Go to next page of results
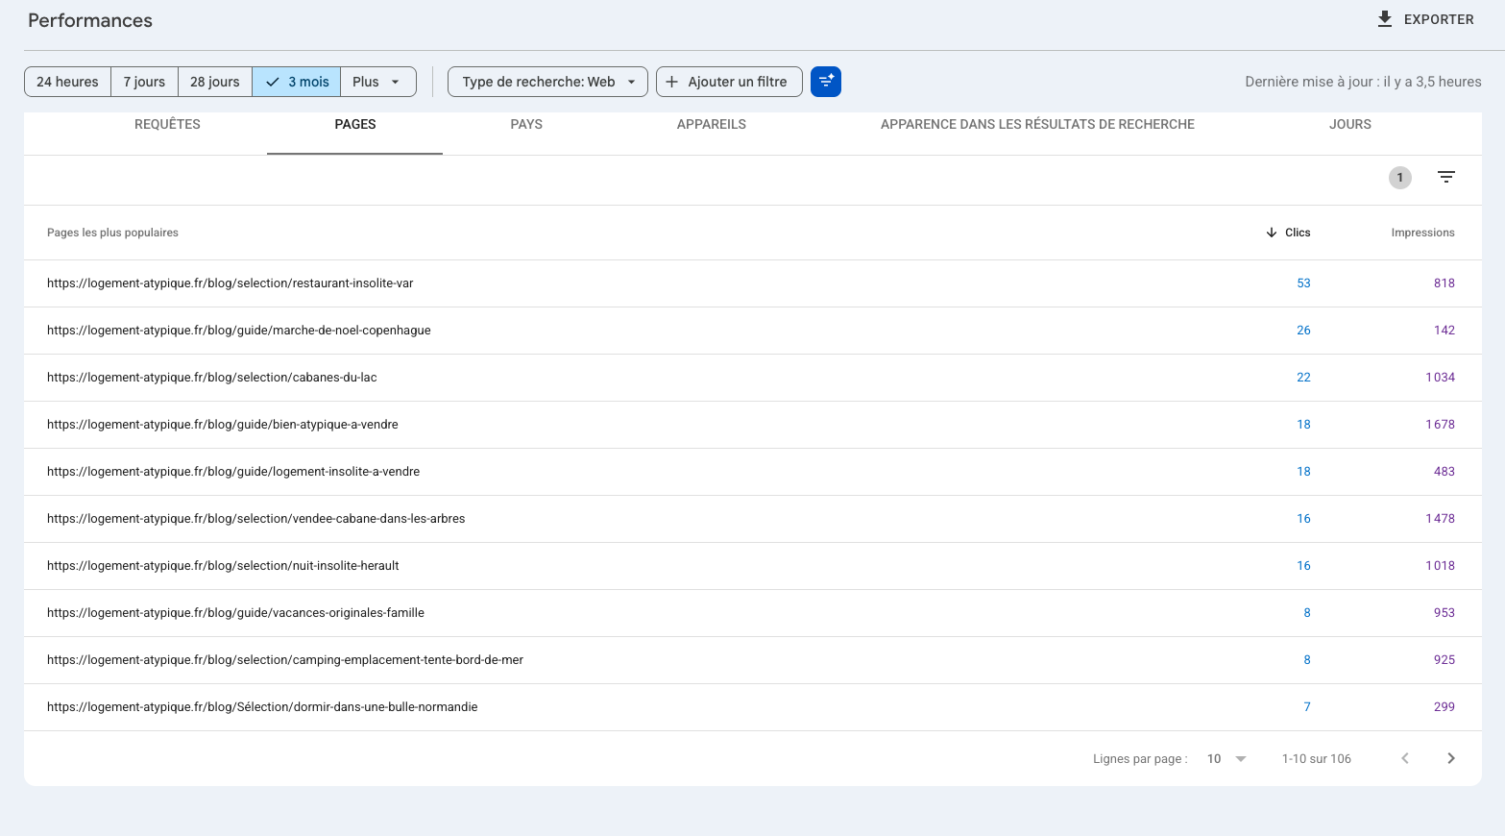 click(1451, 758)
